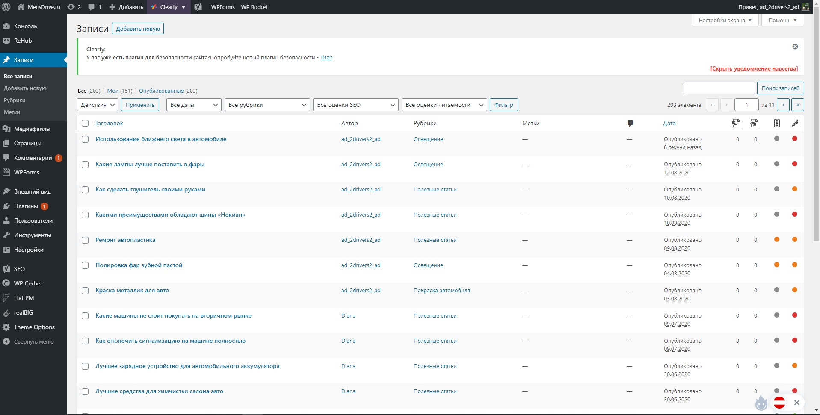The height and width of the screenshot is (415, 820).
Task: Expand the 'Все рубрики' category filter
Action: click(267, 105)
